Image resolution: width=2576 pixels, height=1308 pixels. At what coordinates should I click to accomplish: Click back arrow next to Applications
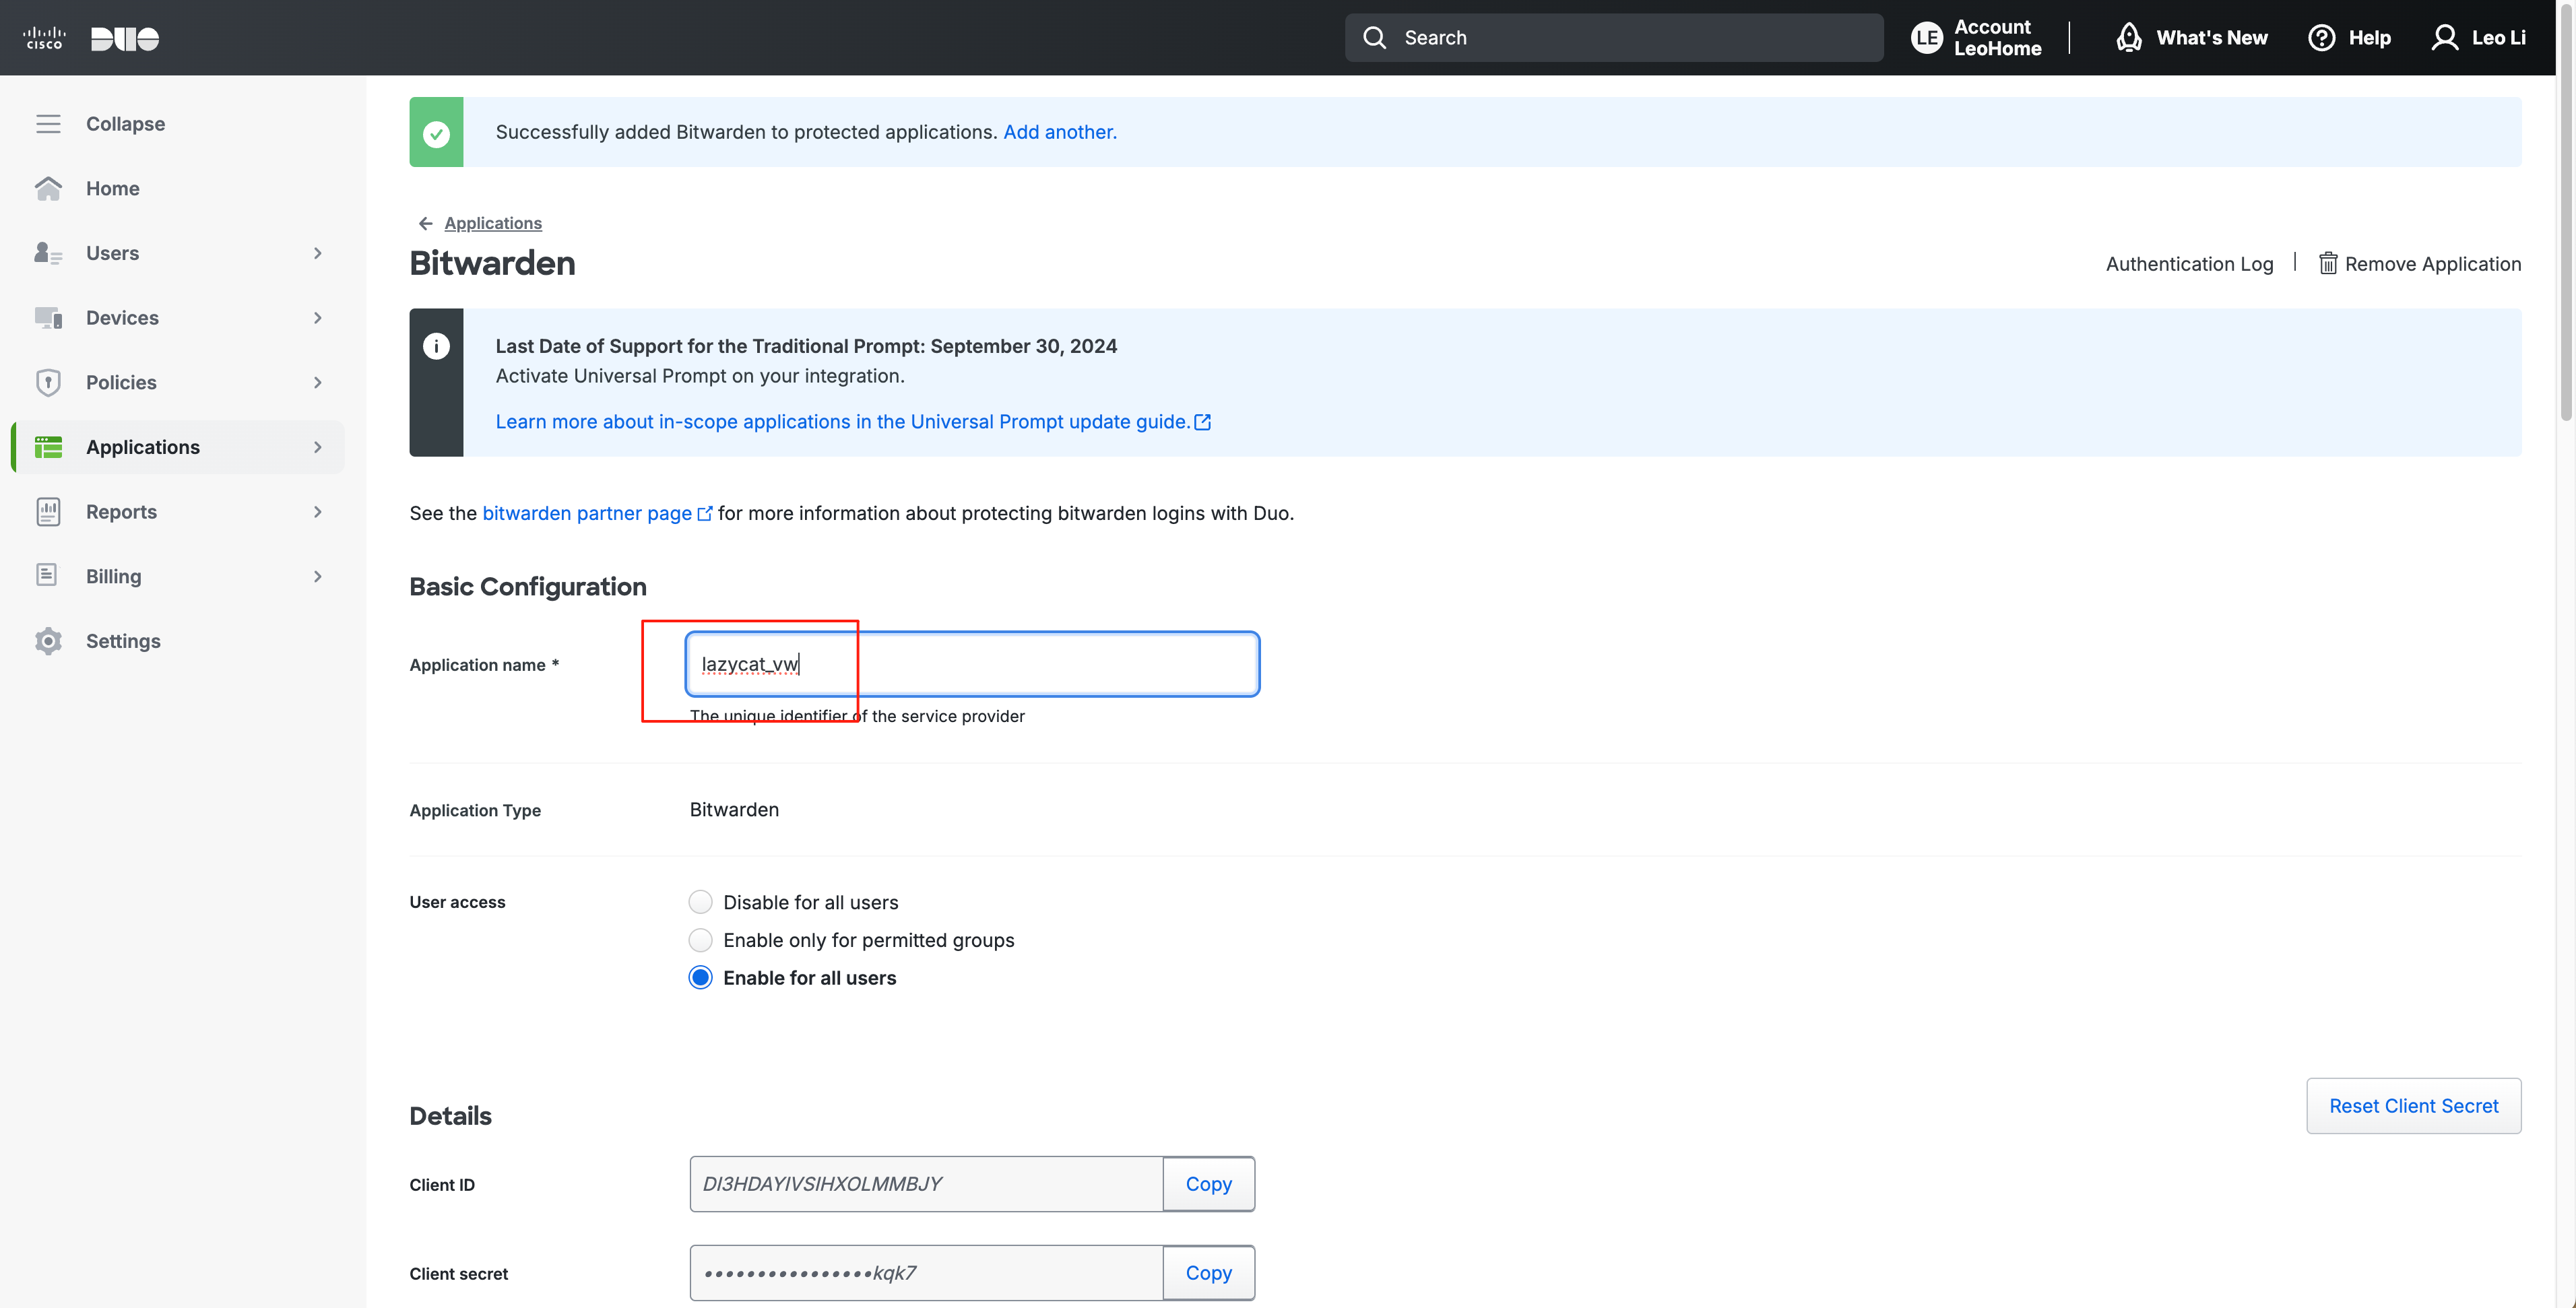coord(425,223)
